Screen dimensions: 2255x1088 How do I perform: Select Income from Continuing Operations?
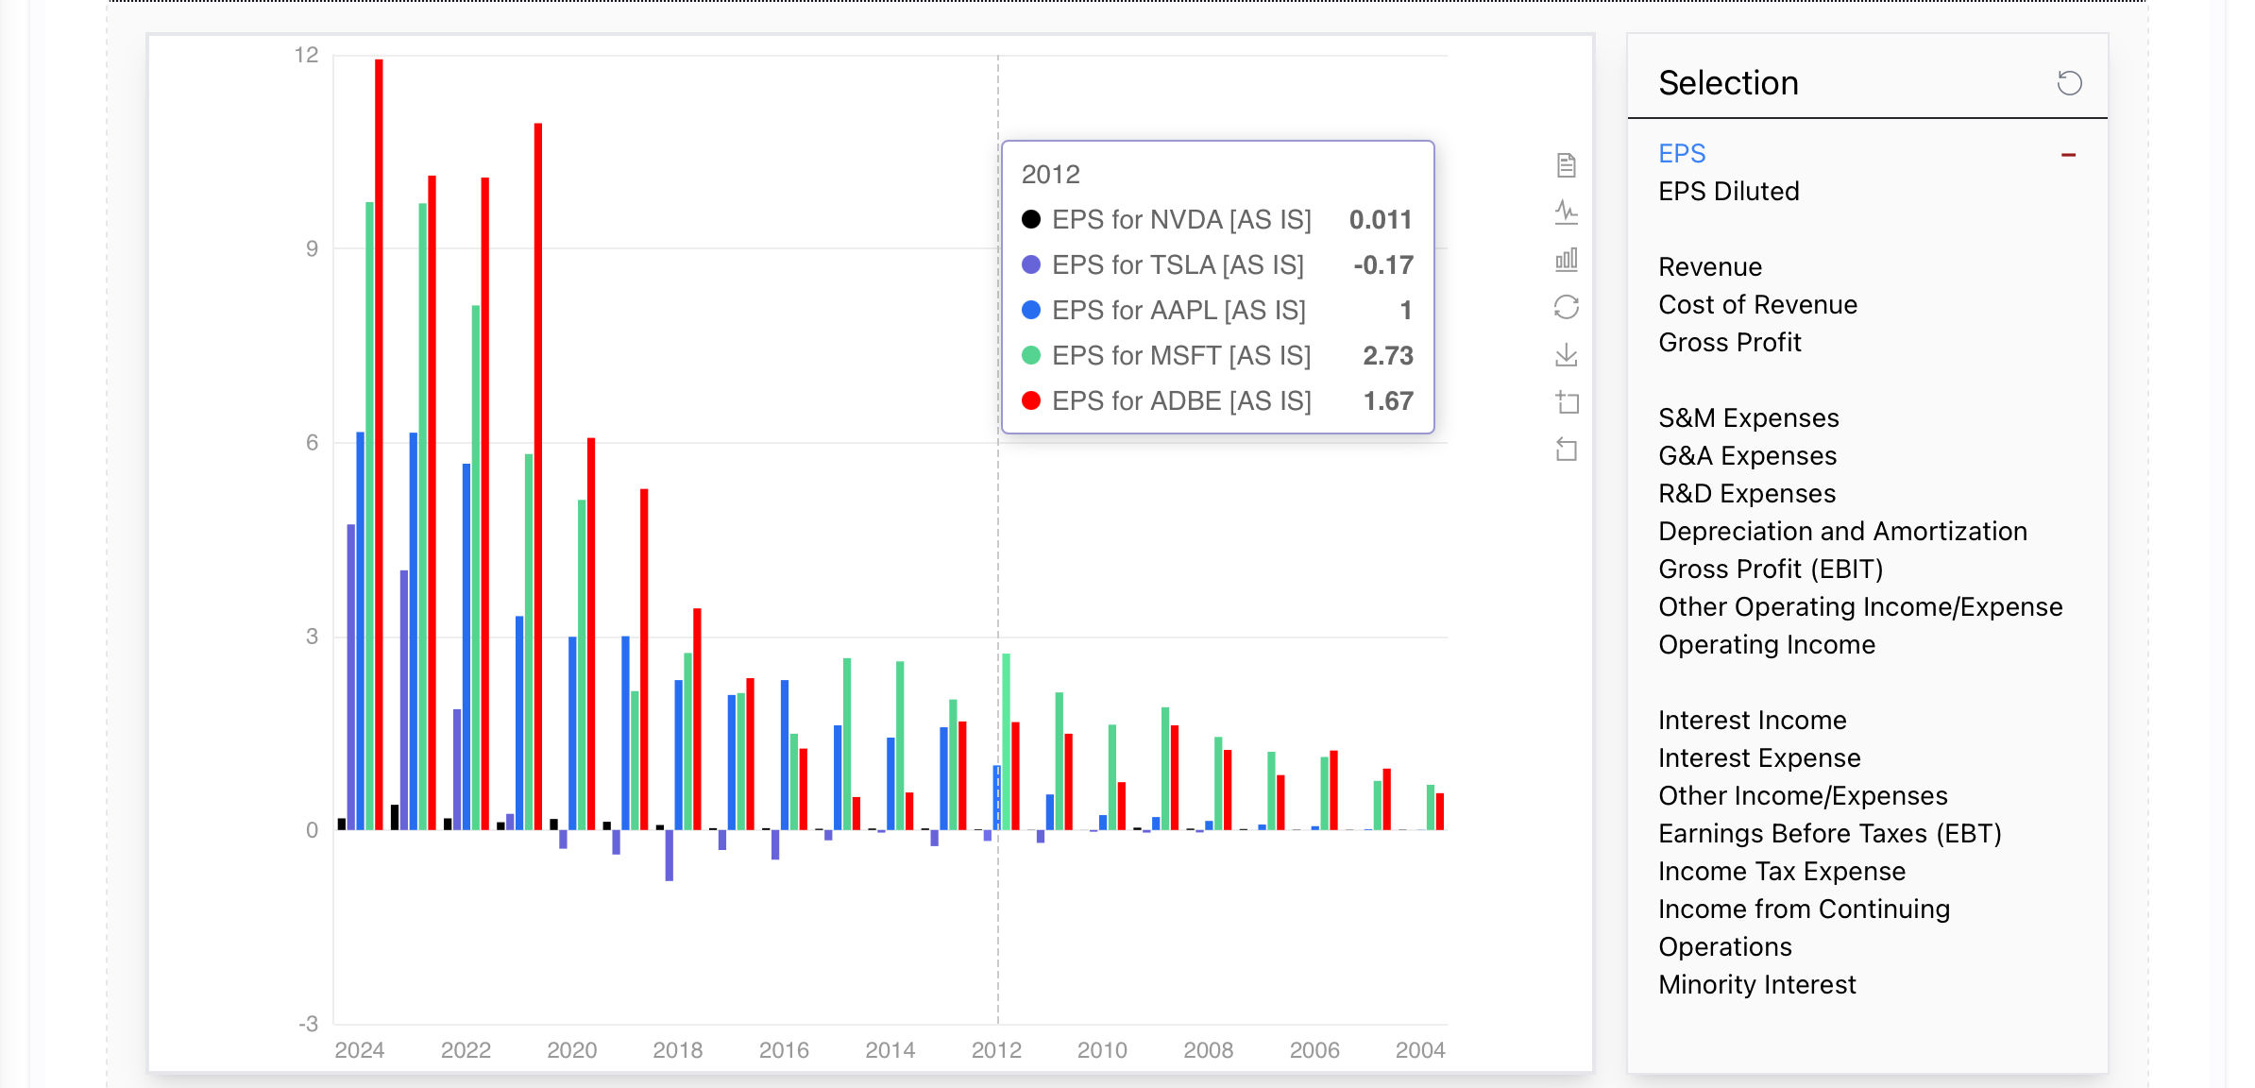coord(1804,928)
